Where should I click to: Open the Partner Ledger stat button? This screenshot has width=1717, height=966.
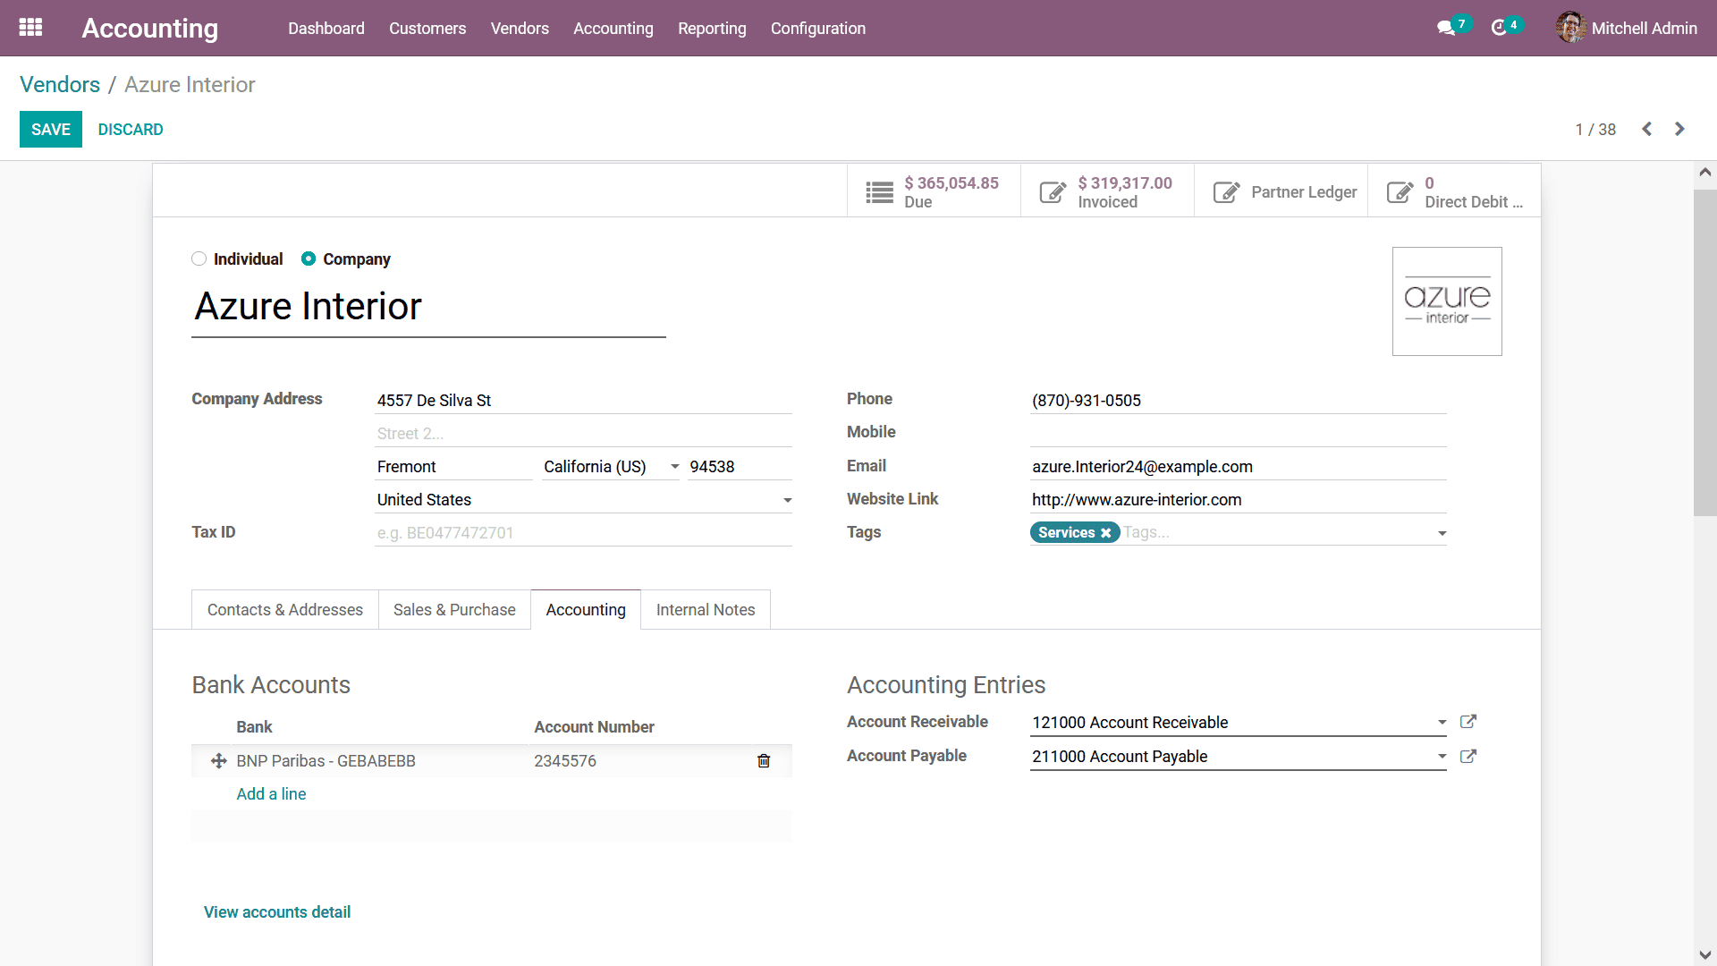[1281, 191]
